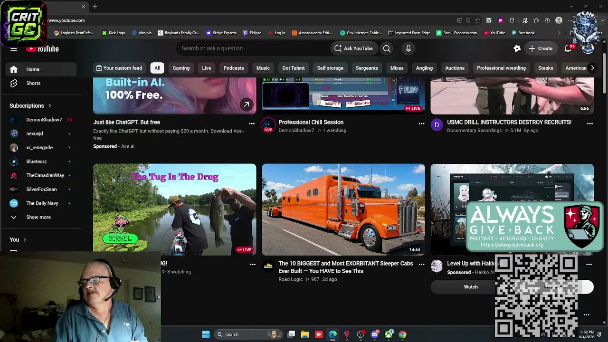
Task: Select the Self storage filter chip
Action: click(330, 68)
